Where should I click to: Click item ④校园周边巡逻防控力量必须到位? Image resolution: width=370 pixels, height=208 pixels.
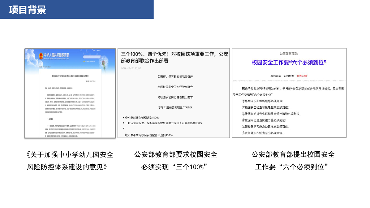264,120
